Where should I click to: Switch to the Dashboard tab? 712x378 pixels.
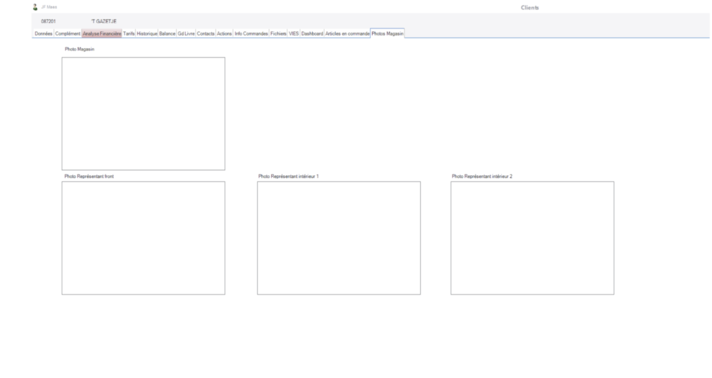tap(312, 33)
